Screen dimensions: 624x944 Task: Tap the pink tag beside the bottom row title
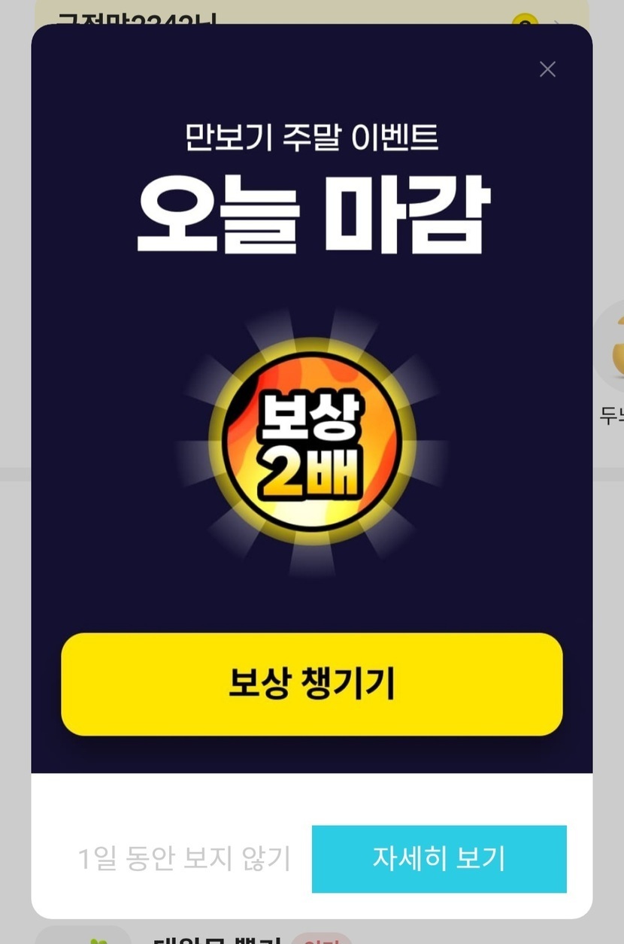tap(321, 939)
